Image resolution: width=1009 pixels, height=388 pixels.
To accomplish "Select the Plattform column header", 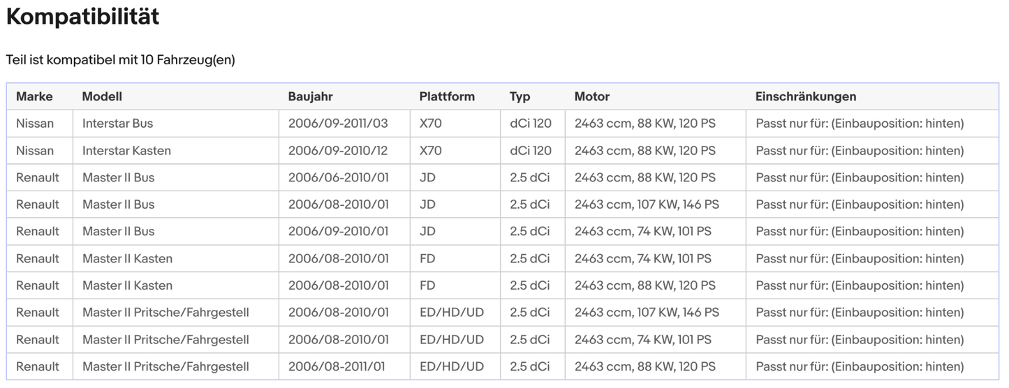I will click(x=447, y=96).
